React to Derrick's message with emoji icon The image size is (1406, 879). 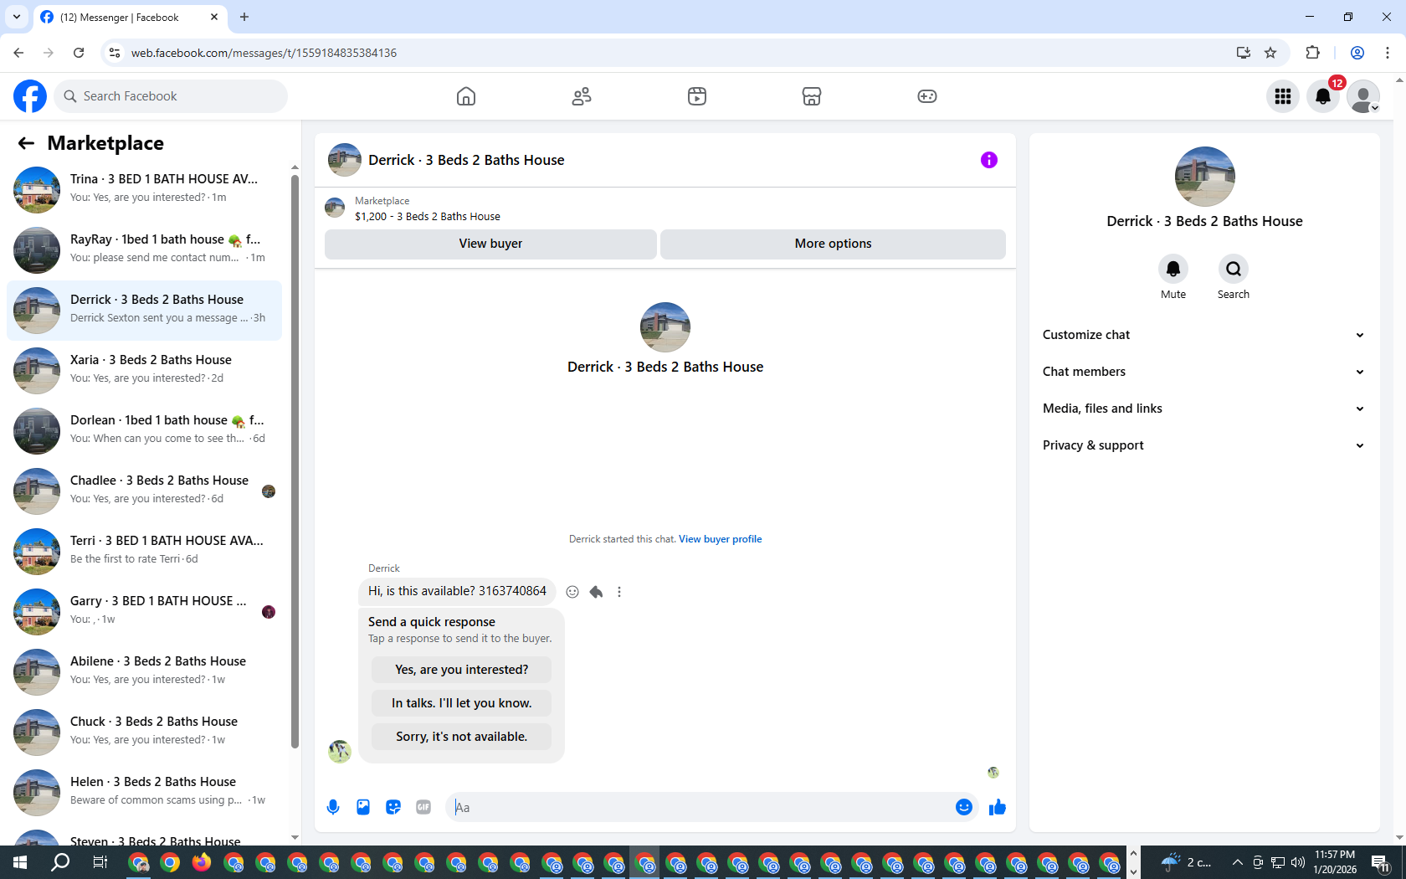tap(572, 592)
